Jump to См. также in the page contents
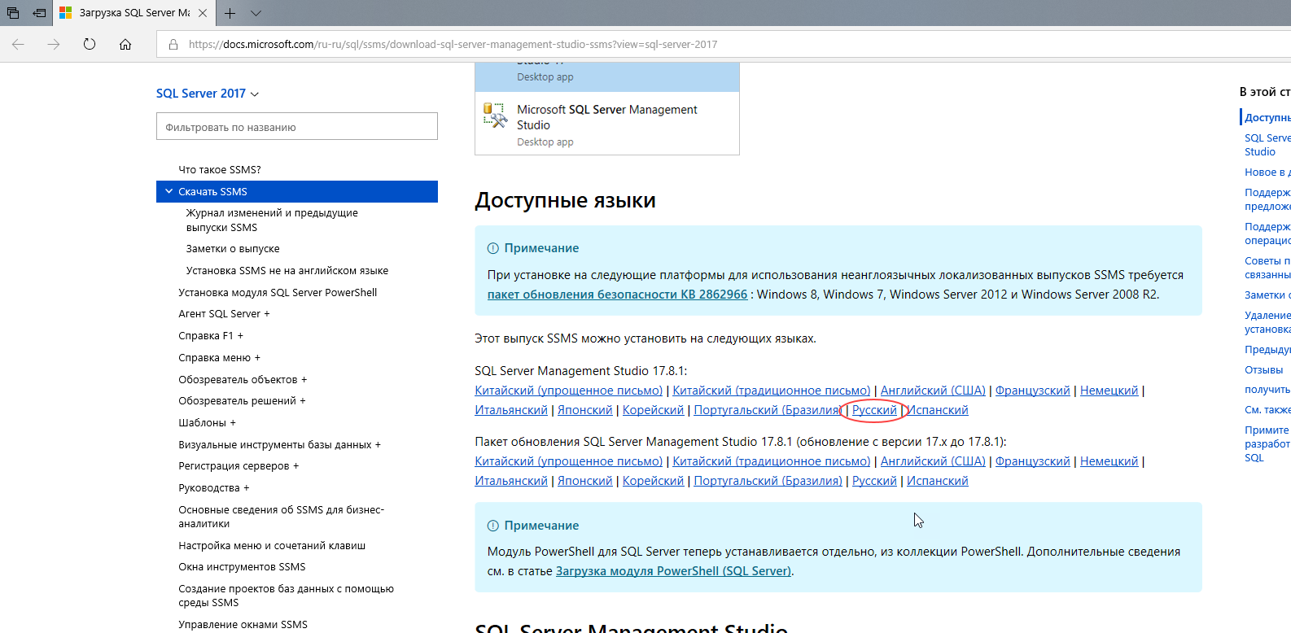This screenshot has width=1291, height=633. tap(1267, 409)
